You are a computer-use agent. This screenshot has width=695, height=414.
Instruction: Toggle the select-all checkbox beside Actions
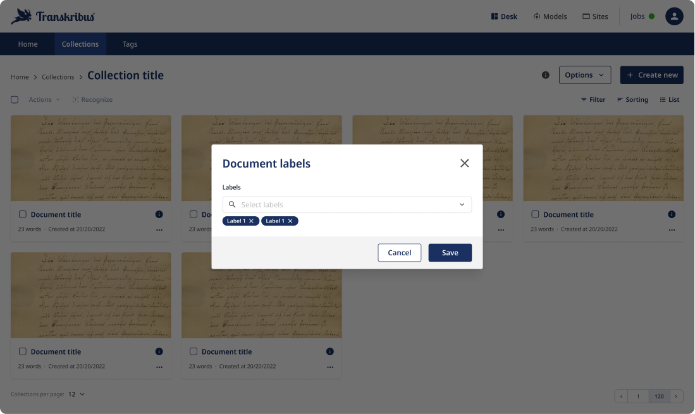[15, 100]
